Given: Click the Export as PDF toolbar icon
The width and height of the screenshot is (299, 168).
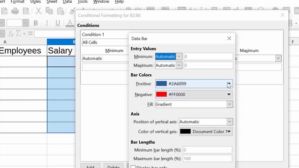Looking at the screenshot, I should 4,11.
